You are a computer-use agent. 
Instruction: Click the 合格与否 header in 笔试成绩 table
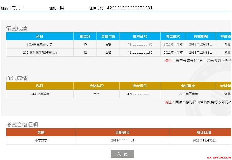108,36
